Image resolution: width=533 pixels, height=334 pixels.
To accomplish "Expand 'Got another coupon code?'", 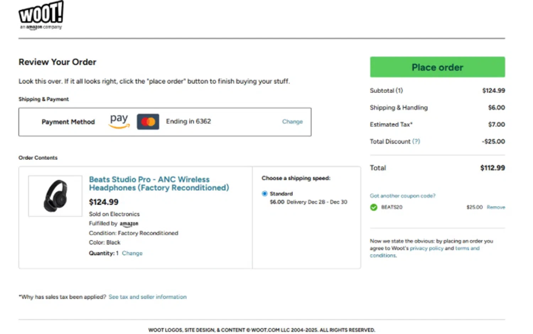I will [x=402, y=196].
